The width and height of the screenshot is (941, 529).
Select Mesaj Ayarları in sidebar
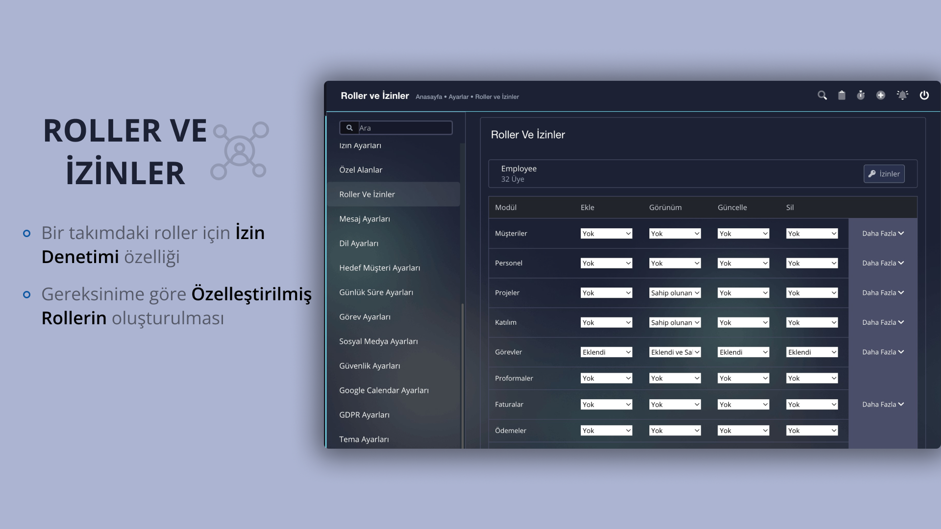(x=364, y=219)
